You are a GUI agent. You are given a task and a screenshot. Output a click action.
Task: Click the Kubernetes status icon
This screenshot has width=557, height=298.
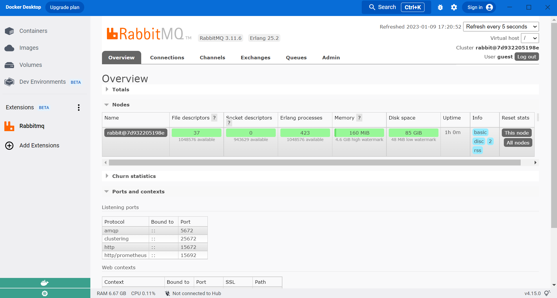pyautogui.click(x=45, y=293)
